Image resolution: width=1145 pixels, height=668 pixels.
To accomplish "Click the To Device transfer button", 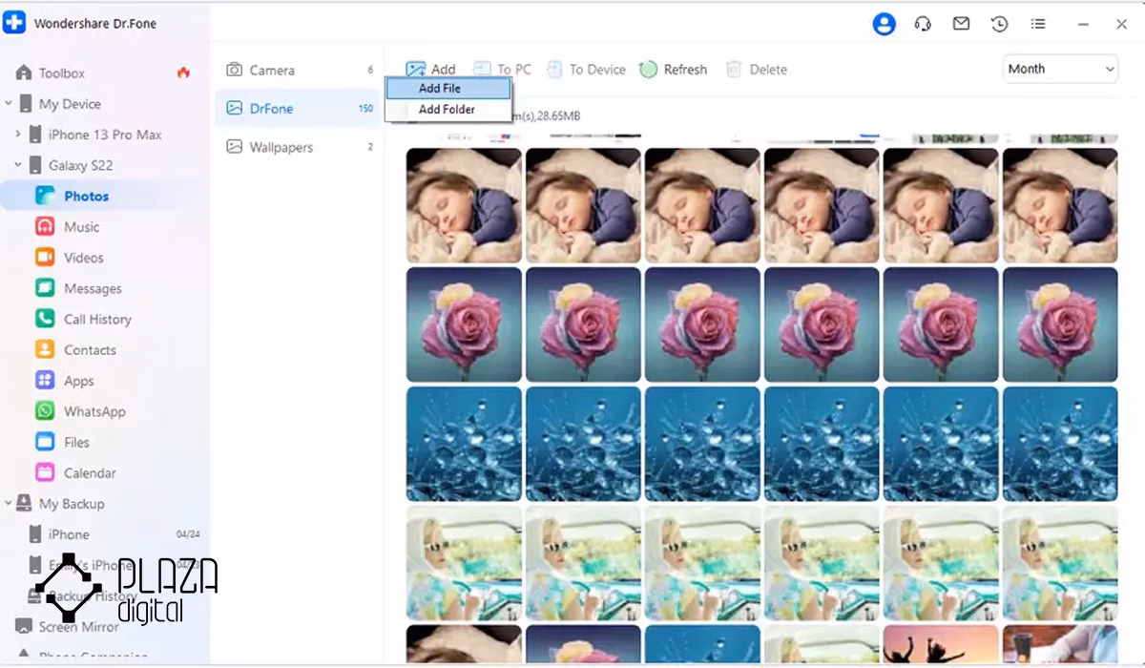I will (x=585, y=69).
